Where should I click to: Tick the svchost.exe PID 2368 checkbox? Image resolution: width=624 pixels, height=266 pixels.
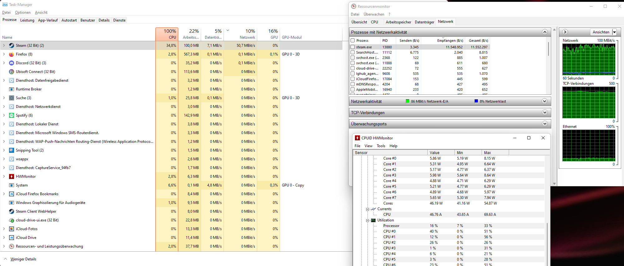(353, 58)
